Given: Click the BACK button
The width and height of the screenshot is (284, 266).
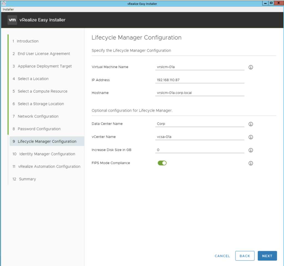Looking at the screenshot, I should [x=245, y=256].
